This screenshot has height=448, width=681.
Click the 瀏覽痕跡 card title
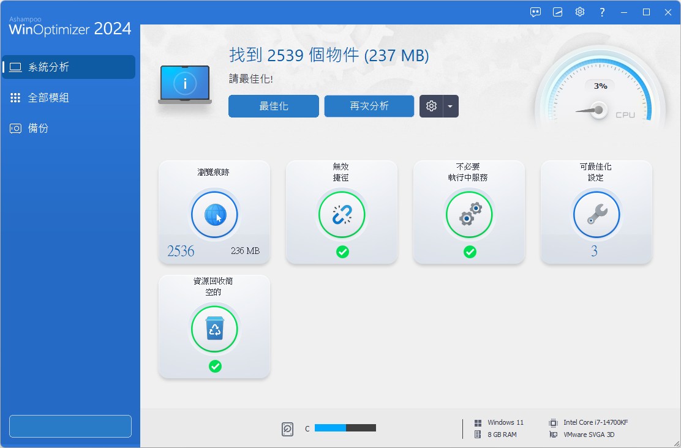[213, 173]
